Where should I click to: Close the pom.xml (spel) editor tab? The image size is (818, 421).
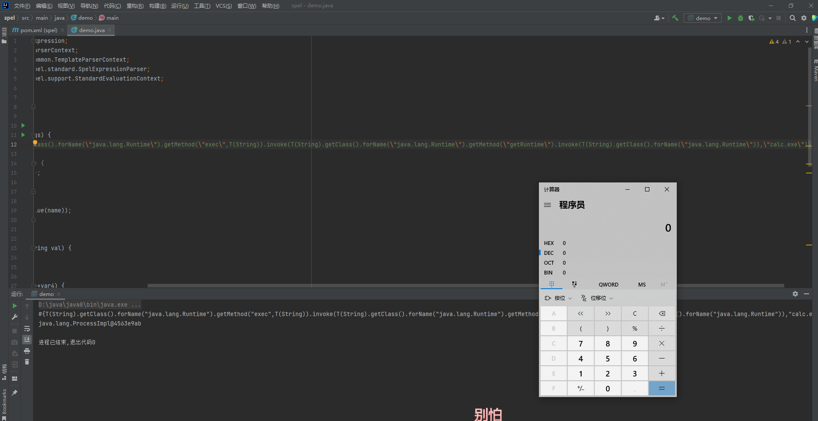[62, 30]
